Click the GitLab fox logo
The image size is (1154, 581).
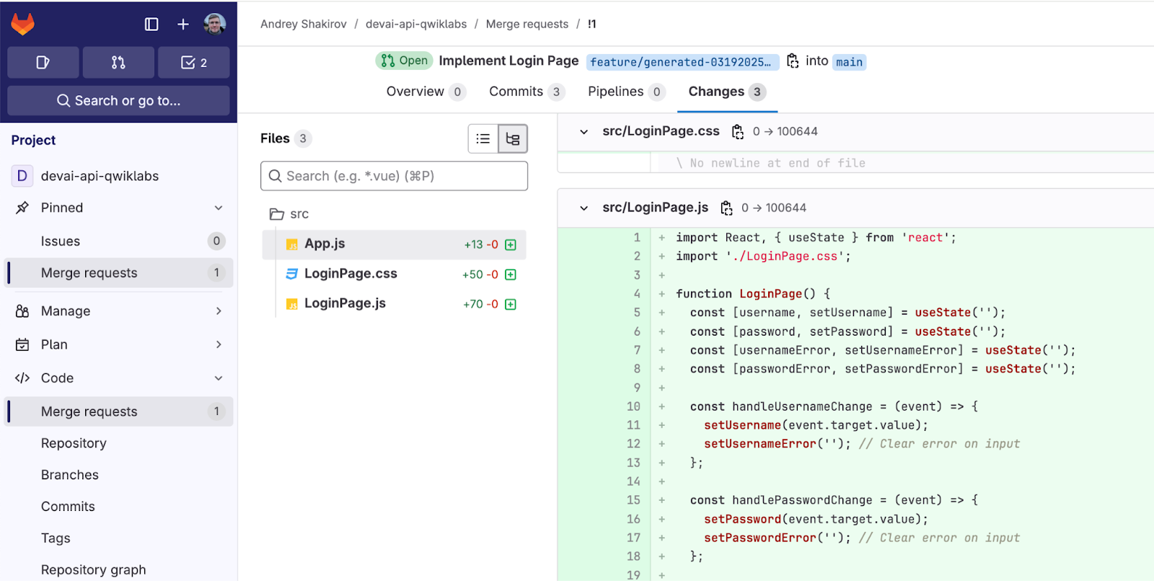22,25
